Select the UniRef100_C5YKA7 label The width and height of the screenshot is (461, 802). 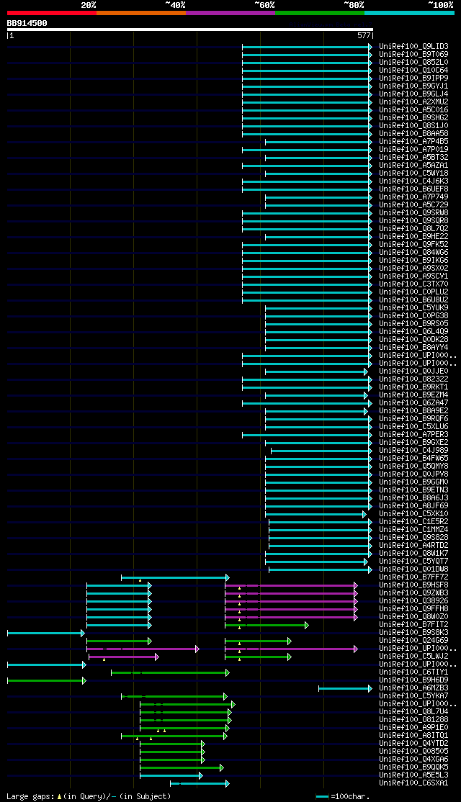coord(414,697)
